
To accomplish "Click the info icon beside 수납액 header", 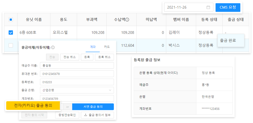I will (127, 20).
